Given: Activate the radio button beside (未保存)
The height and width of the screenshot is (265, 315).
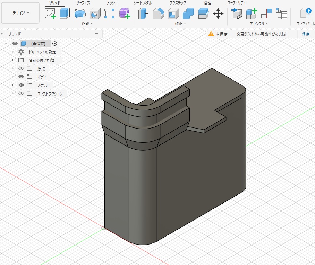Looking at the screenshot, I should 54,44.
